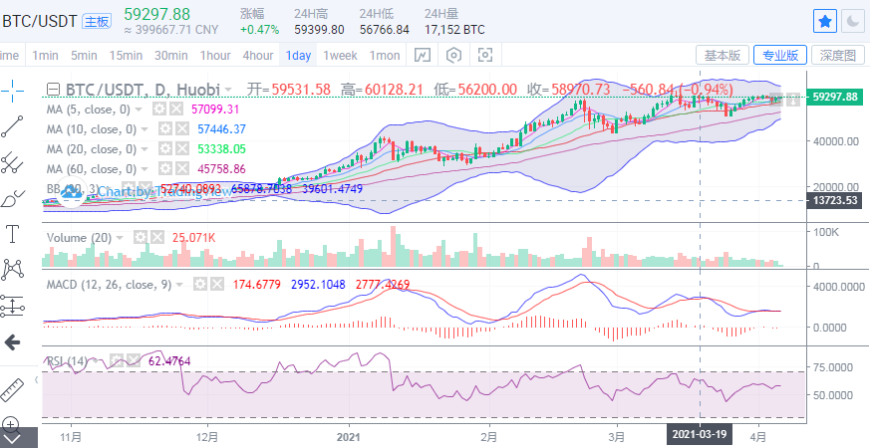Expand the BTC/USDT, D, Huobi dropdown arrow
This screenshot has height=448, width=870.
click(228, 89)
